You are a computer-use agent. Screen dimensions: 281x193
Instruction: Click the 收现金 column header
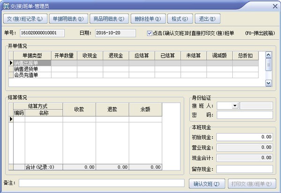(89, 55)
